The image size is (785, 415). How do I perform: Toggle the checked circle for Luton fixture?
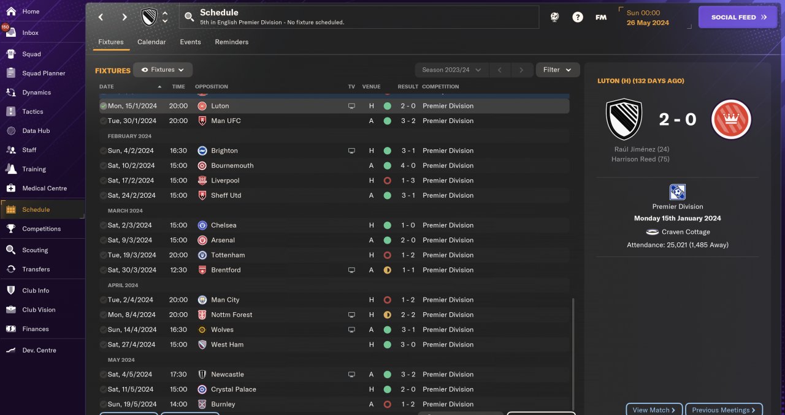[104, 106]
